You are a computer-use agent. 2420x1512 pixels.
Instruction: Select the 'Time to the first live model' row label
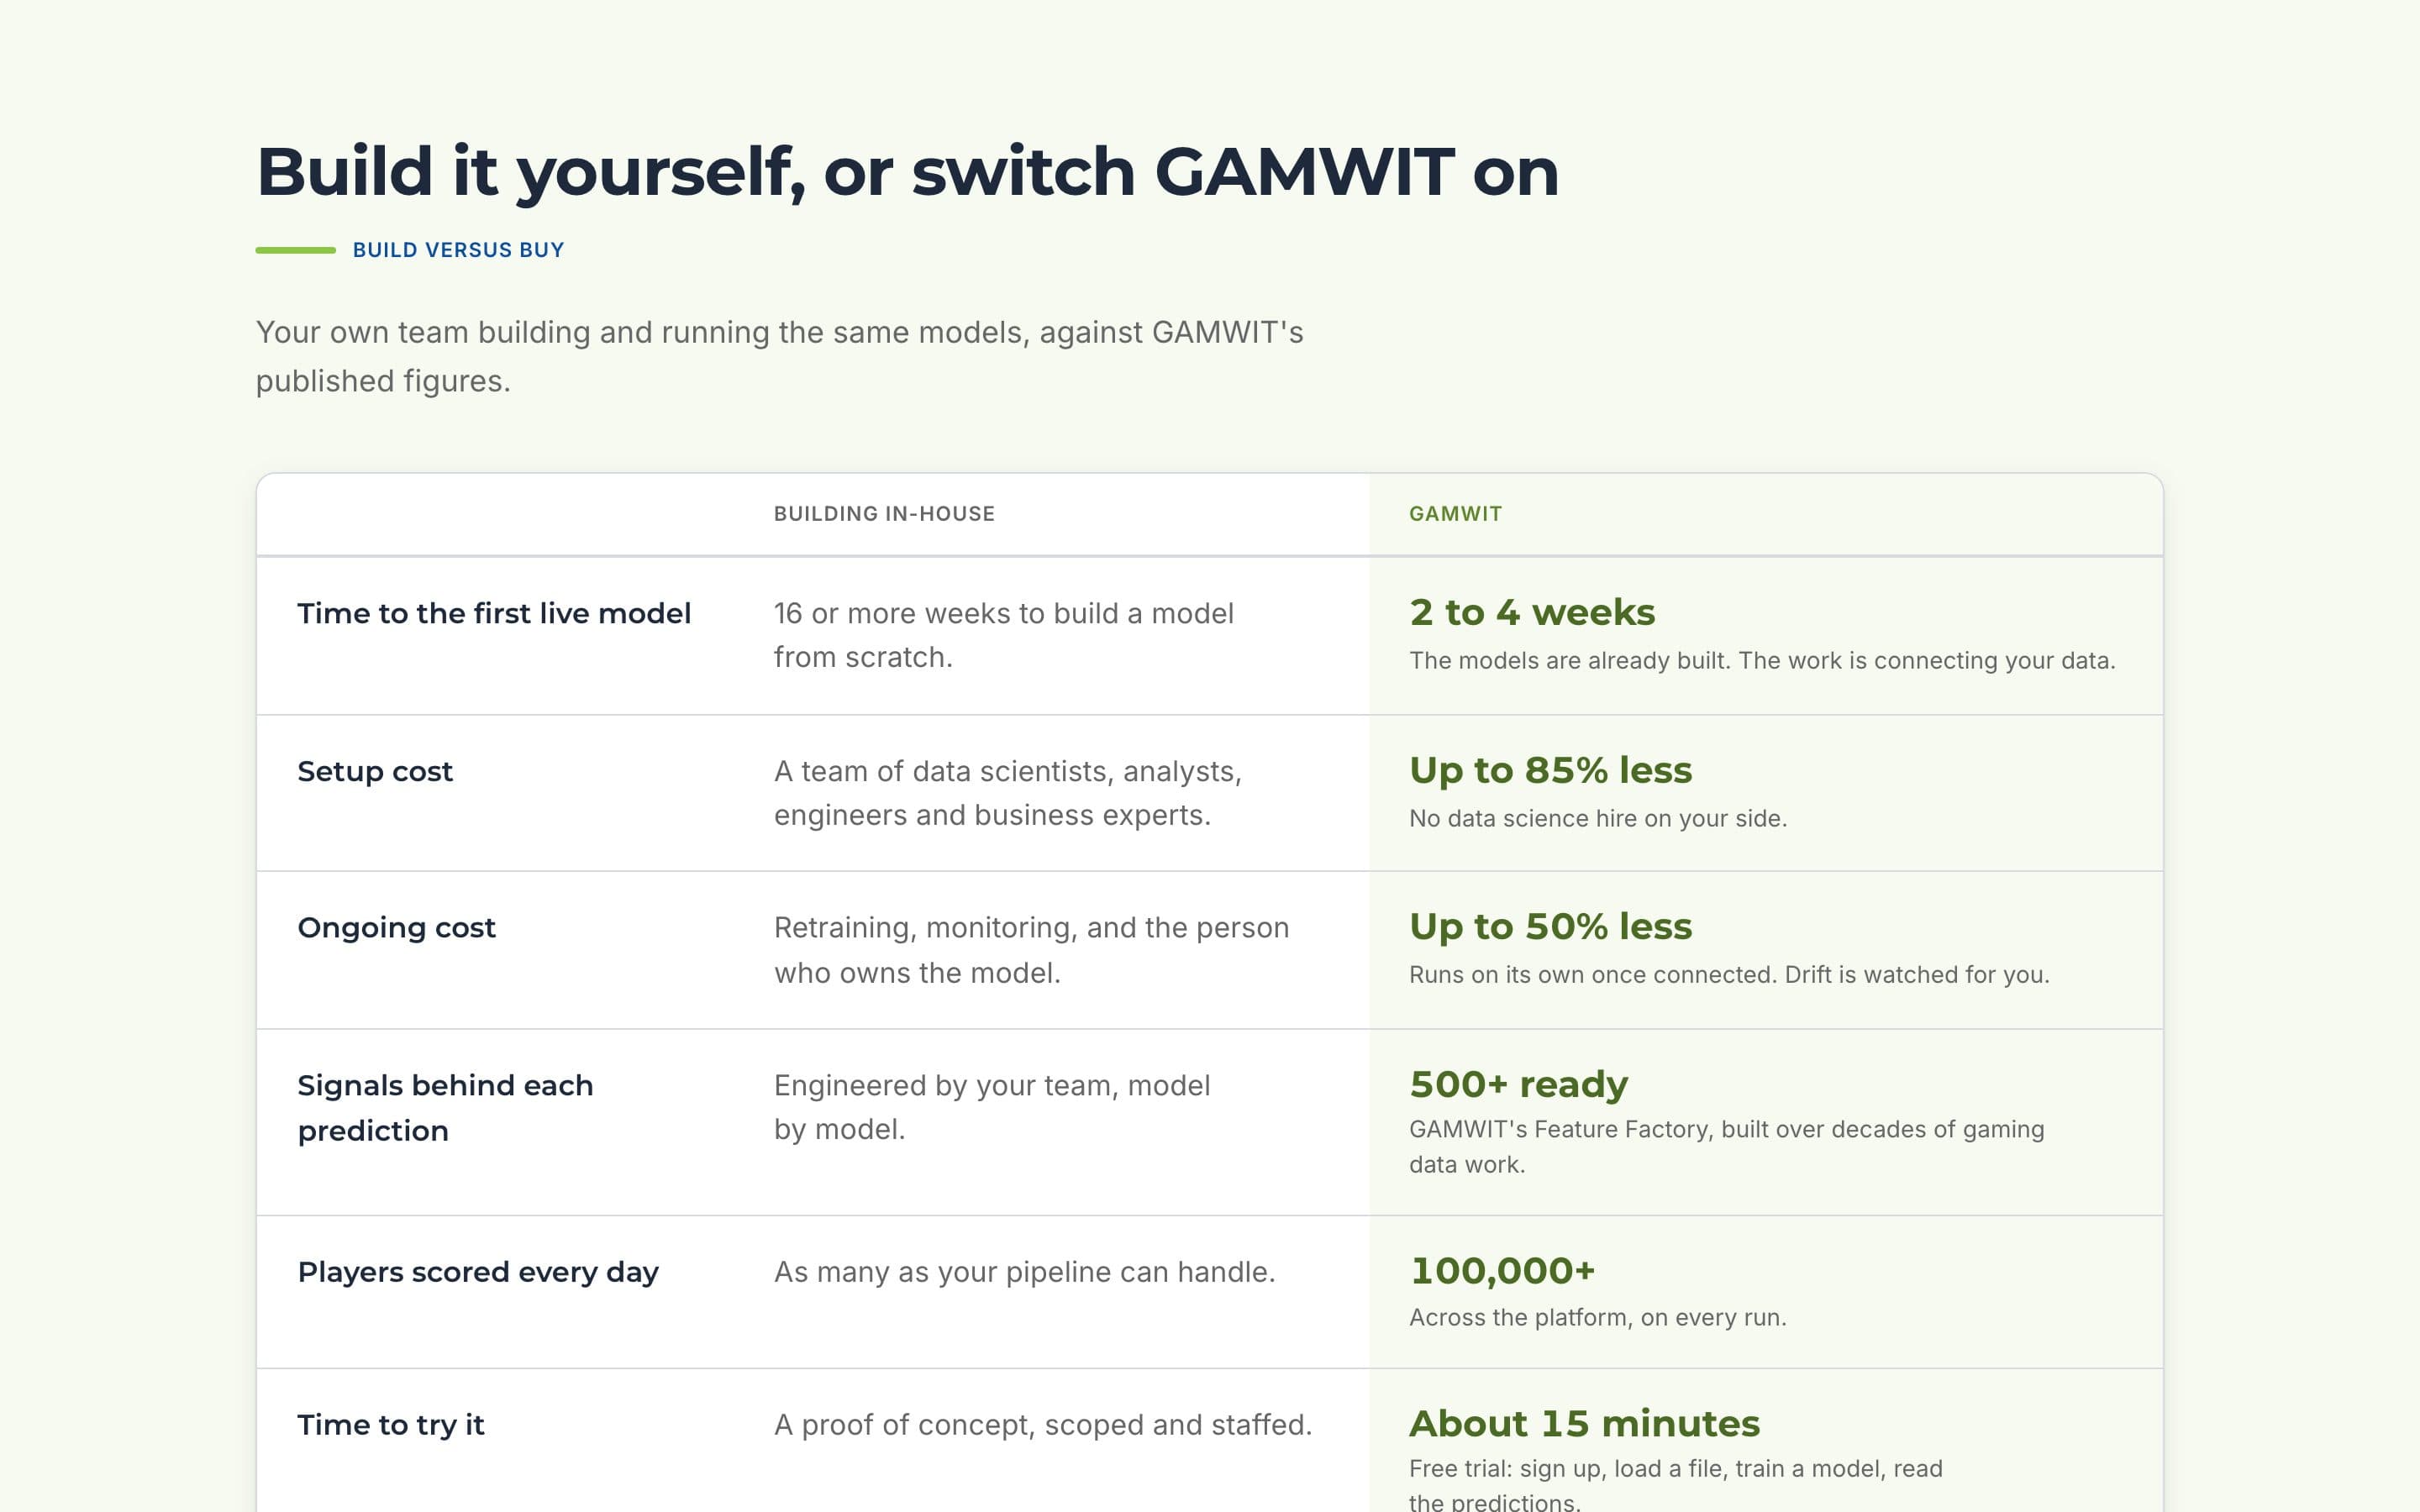pyautogui.click(x=494, y=613)
